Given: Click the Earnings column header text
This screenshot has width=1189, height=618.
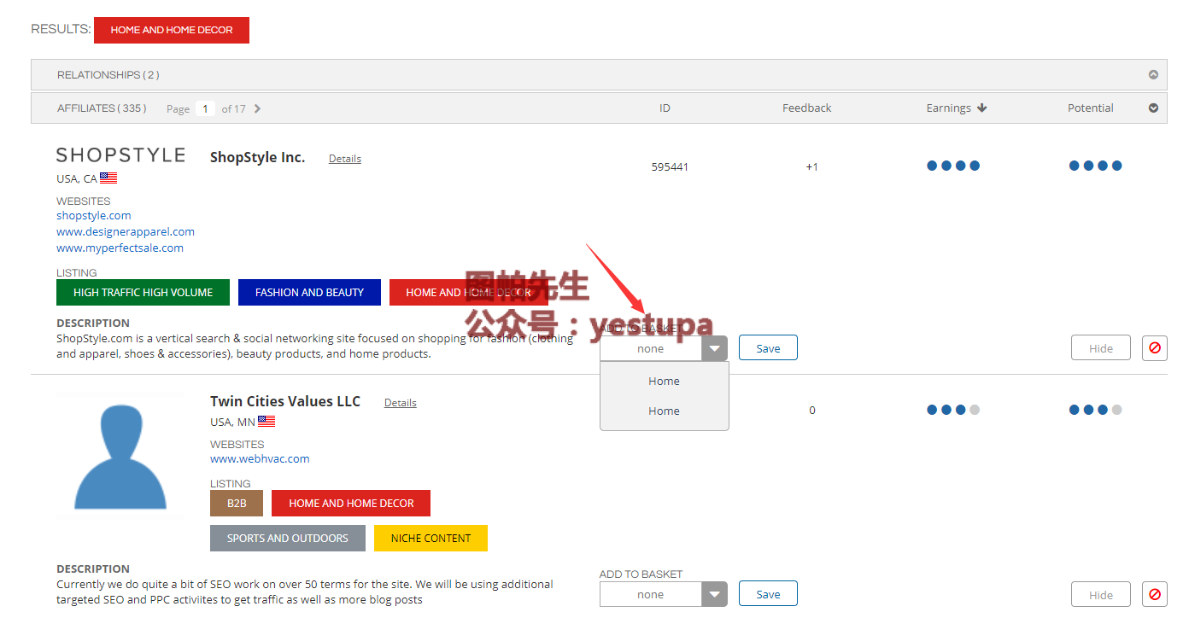Looking at the screenshot, I should pos(949,108).
